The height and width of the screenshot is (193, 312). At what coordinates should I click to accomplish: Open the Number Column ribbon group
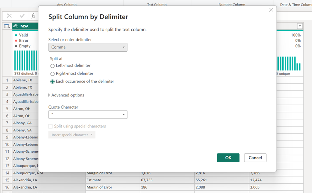point(232,4)
